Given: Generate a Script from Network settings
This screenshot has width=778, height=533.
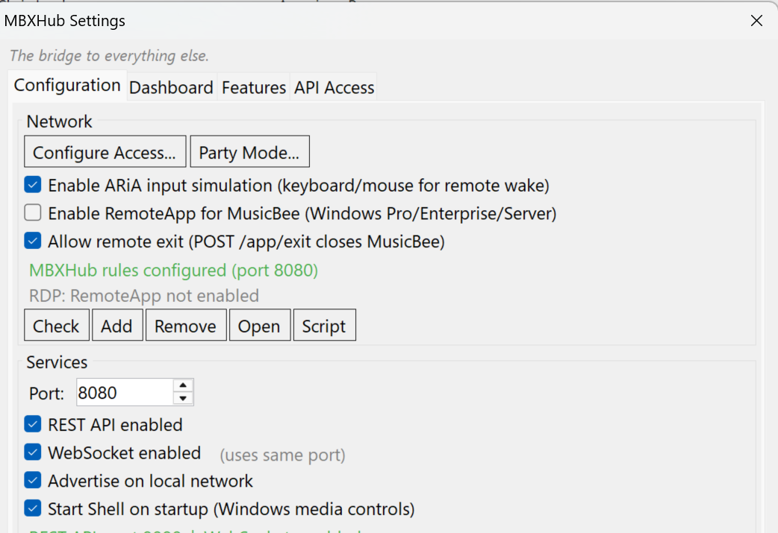Looking at the screenshot, I should [324, 325].
